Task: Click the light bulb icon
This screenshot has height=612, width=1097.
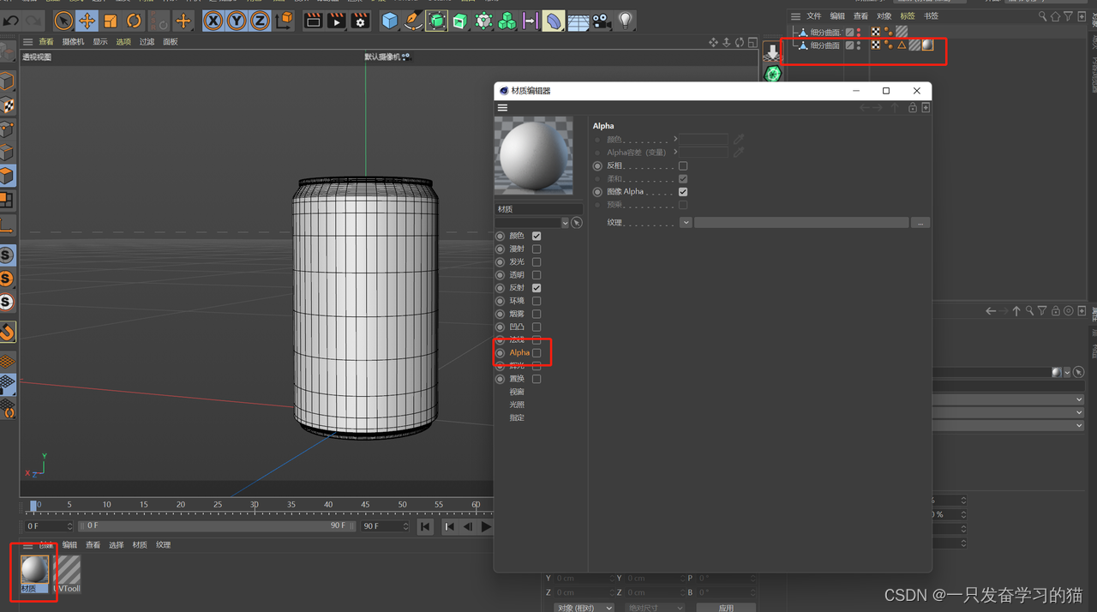Action: point(626,21)
